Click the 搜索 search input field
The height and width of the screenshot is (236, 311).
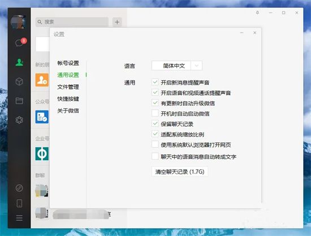pyautogui.click(x=72, y=22)
